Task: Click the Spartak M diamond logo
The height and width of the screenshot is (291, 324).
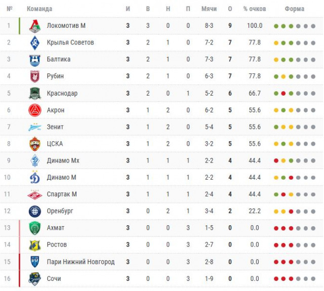Action: (35, 194)
